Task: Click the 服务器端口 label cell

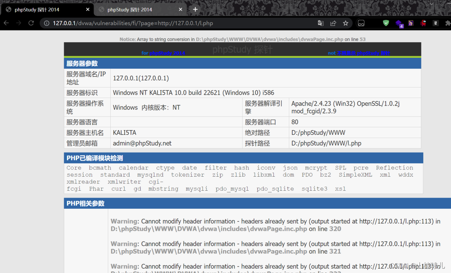Action: 265,122
